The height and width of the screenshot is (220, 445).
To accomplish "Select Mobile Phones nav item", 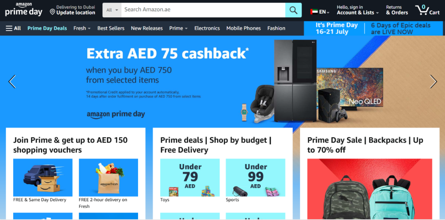I will click(x=244, y=28).
